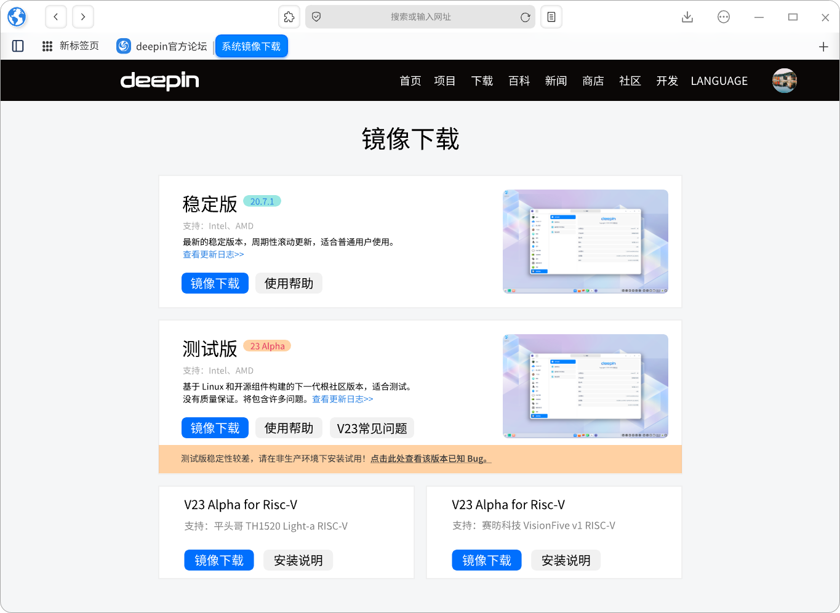The image size is (840, 613).
Task: Open the LANGUAGE menu
Action: [719, 81]
